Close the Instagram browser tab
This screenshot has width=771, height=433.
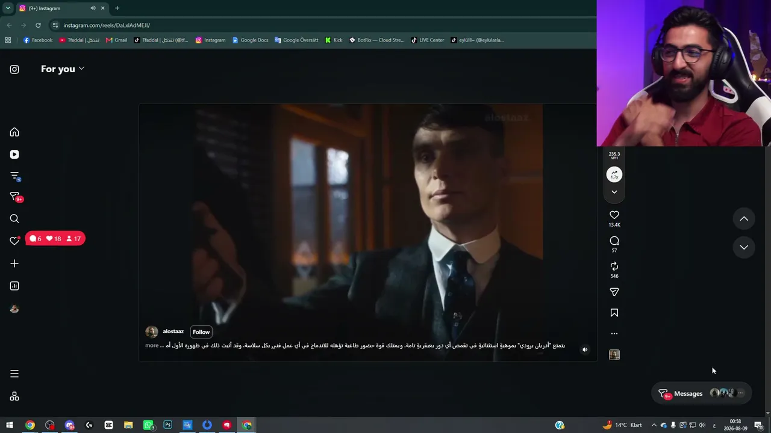click(x=102, y=8)
